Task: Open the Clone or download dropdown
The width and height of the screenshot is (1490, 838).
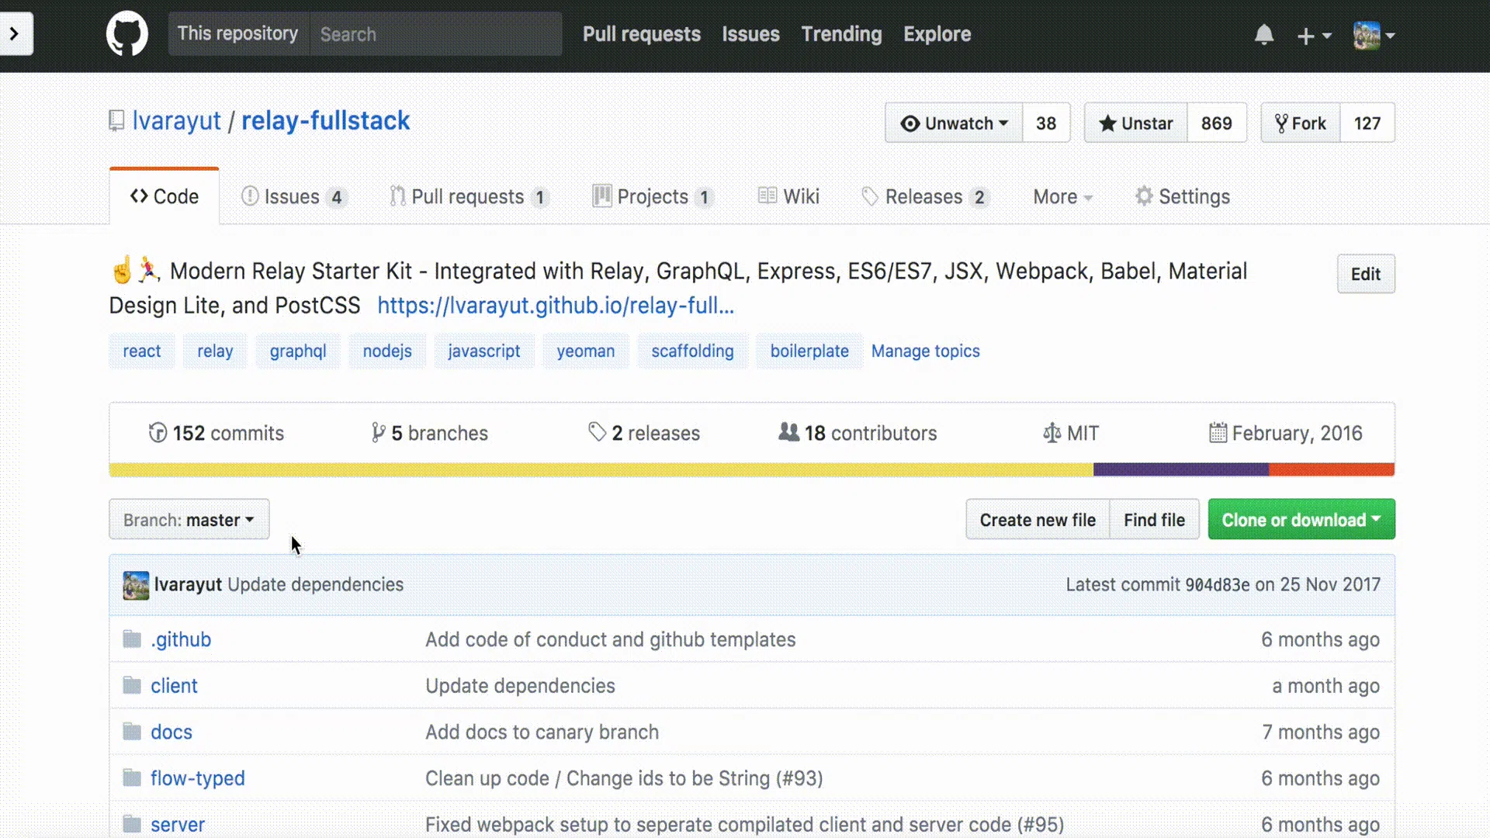Action: [1301, 519]
